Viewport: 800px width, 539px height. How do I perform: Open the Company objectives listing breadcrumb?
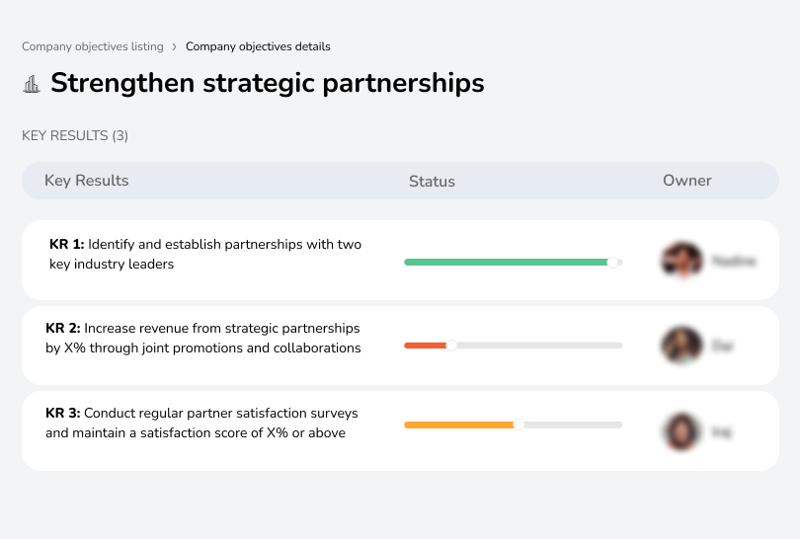pyautogui.click(x=93, y=46)
